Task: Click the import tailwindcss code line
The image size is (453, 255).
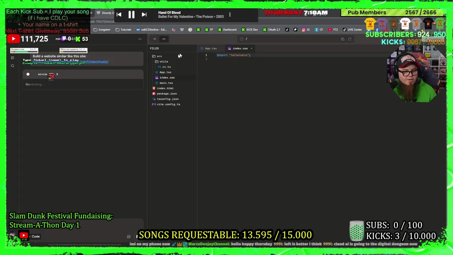Action: point(234,55)
